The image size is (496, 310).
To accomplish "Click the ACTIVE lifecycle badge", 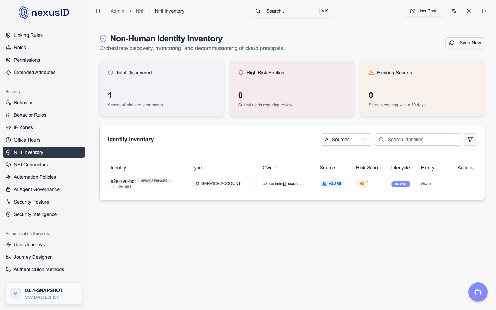I will (x=401, y=184).
